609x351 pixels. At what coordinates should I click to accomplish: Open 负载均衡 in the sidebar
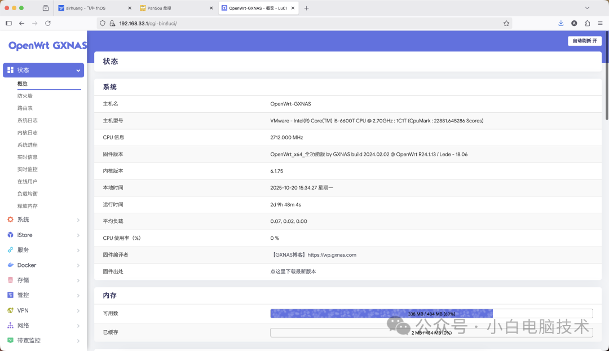[x=27, y=194]
